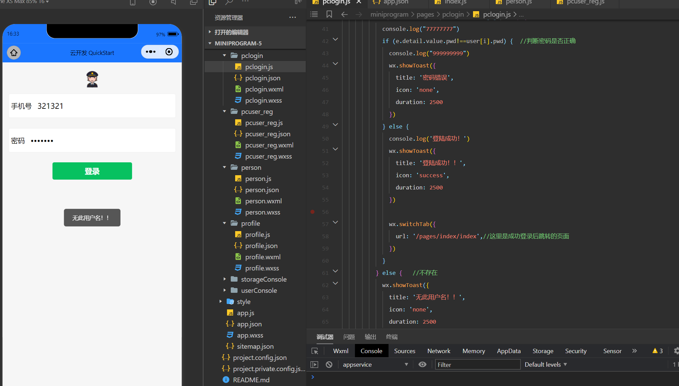Click the bookmark icon in editor toolbar
The width and height of the screenshot is (679, 386).
(x=329, y=14)
